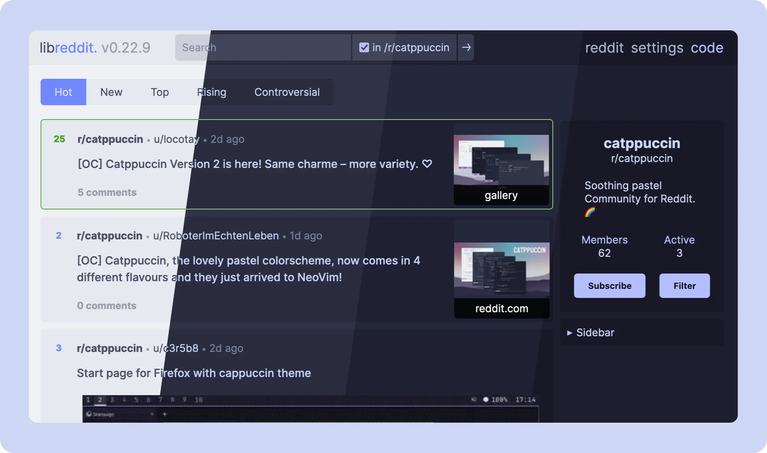Open the reddit.com thumbnail of NeoVim post
Screen dimensions: 767x453
click(x=502, y=269)
